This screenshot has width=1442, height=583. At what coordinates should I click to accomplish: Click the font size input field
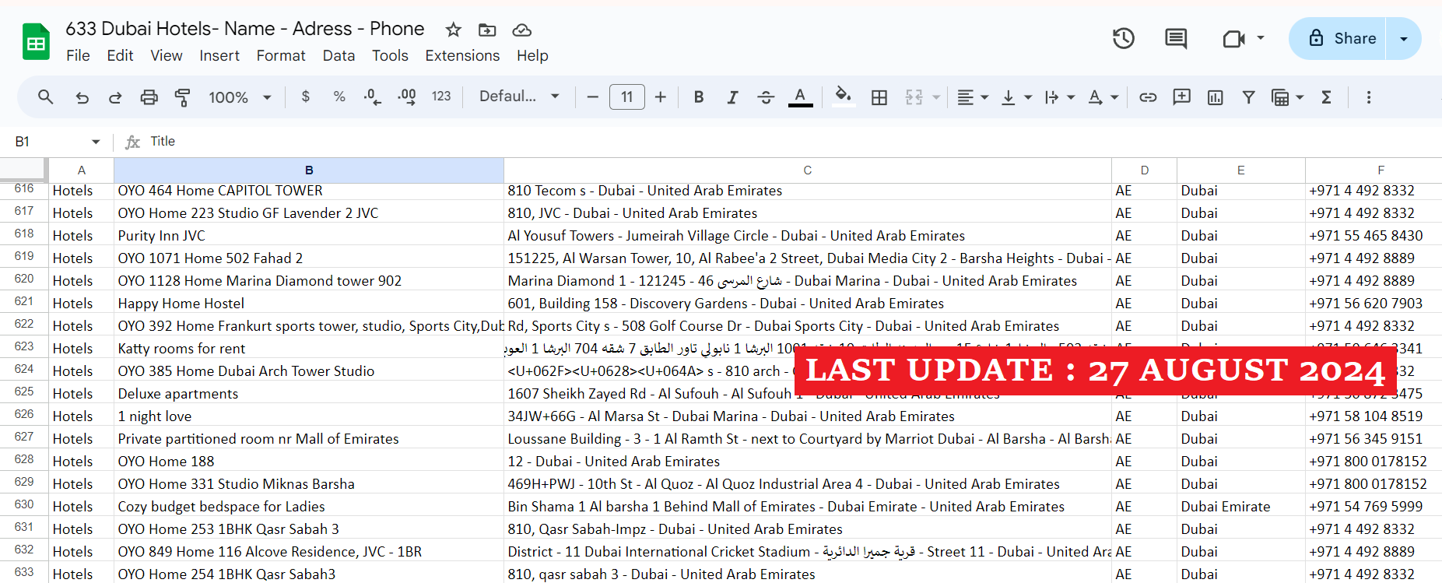[627, 97]
